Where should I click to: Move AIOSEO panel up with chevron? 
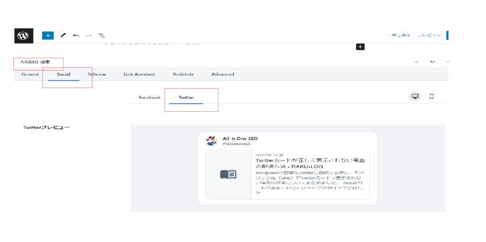tap(417, 62)
